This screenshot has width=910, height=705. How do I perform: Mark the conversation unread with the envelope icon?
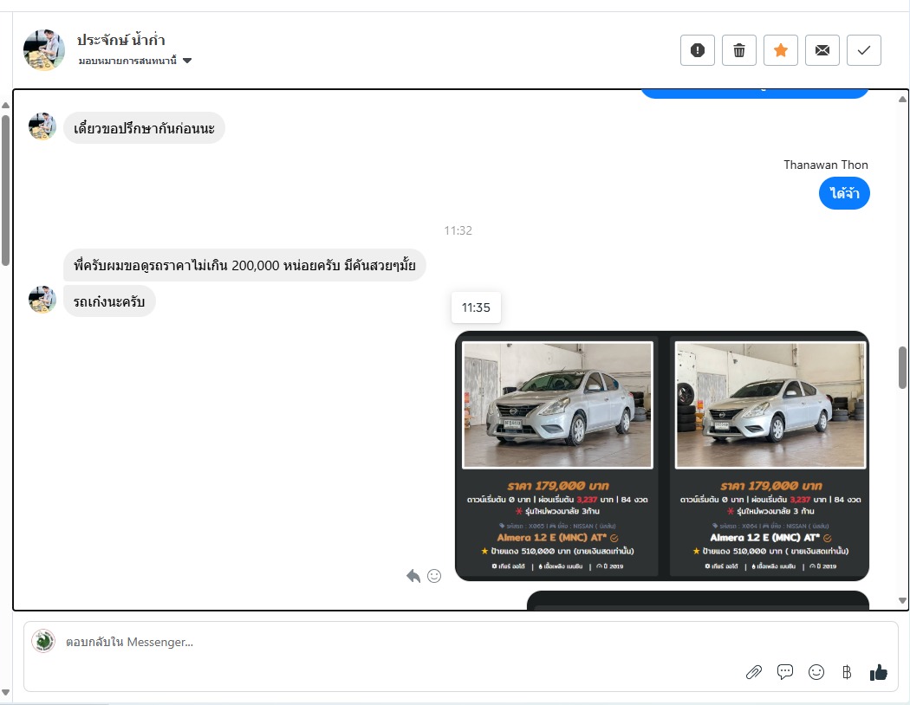point(822,50)
